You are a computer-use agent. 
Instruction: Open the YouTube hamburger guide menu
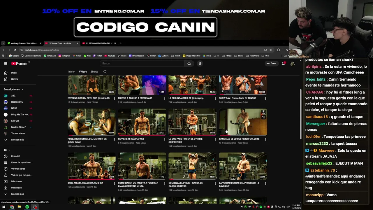(x=6, y=63)
